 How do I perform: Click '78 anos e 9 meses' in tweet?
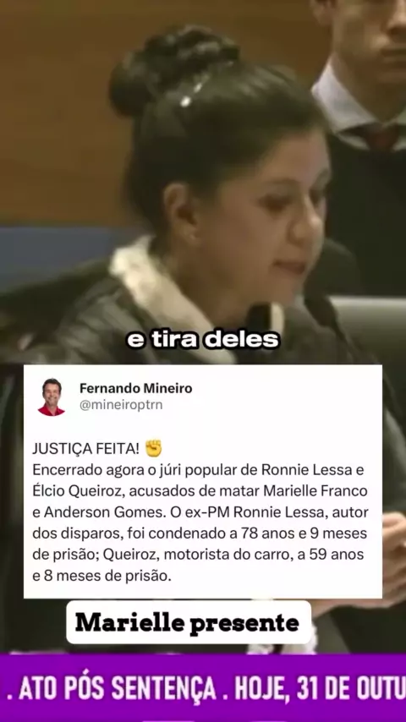[x=304, y=533]
